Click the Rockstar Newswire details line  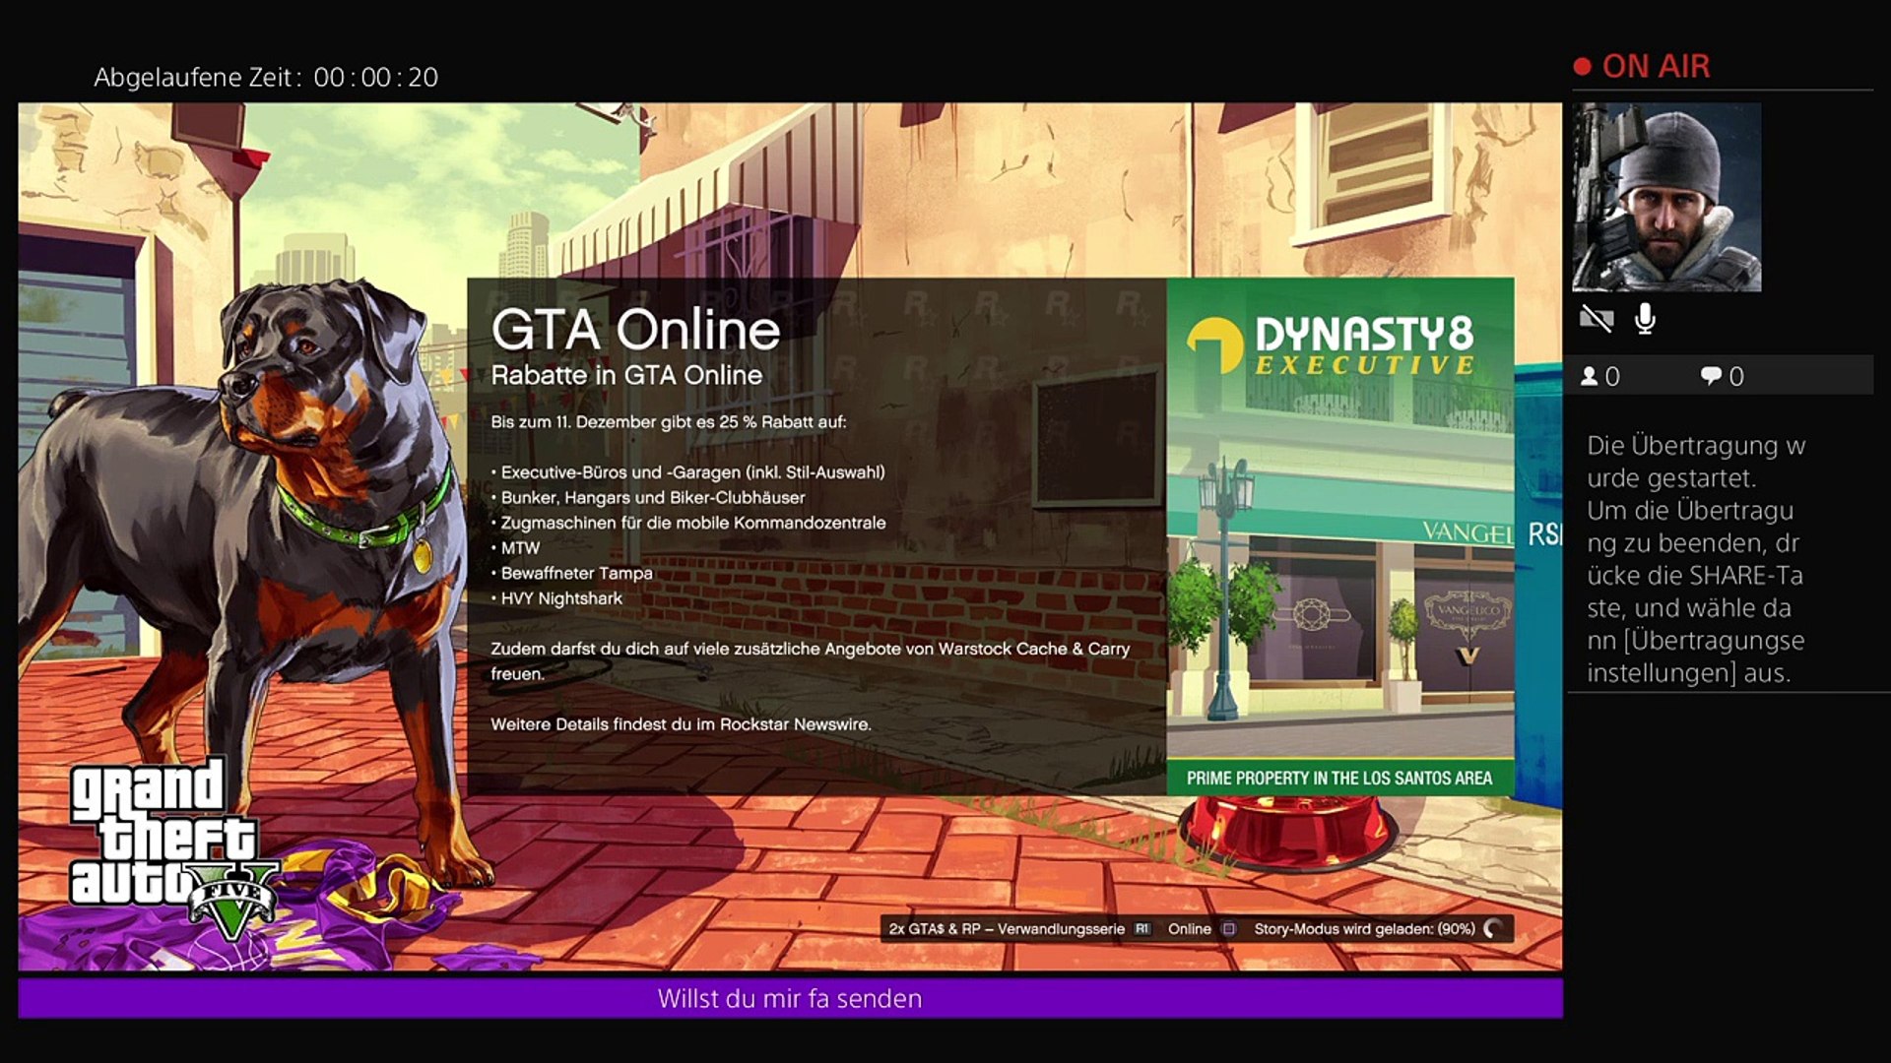(681, 724)
